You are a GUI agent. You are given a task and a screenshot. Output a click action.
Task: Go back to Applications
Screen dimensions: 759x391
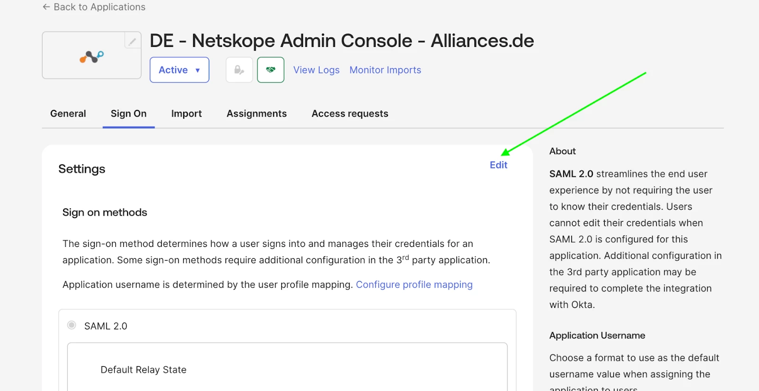(94, 7)
